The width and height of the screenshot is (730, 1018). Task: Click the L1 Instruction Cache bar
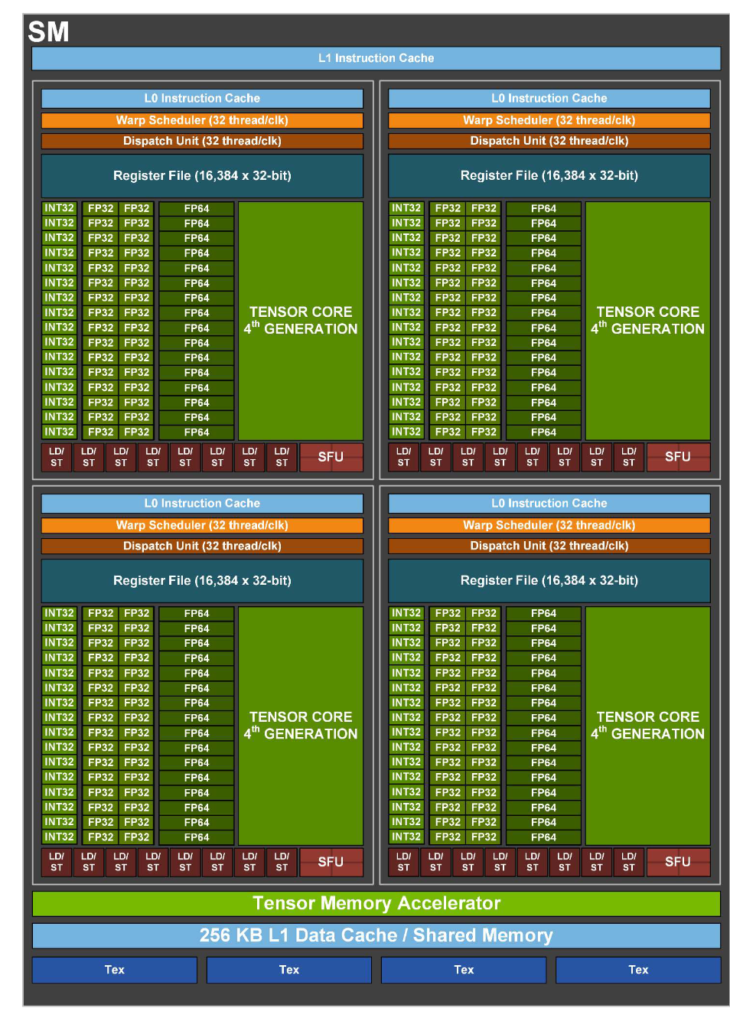376,58
